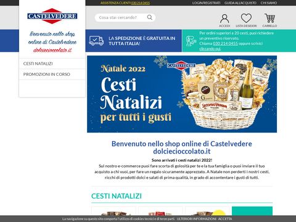Viewport: 296px width, 222px height.
Task: Click the customer support operator icon
Action: click(191, 41)
